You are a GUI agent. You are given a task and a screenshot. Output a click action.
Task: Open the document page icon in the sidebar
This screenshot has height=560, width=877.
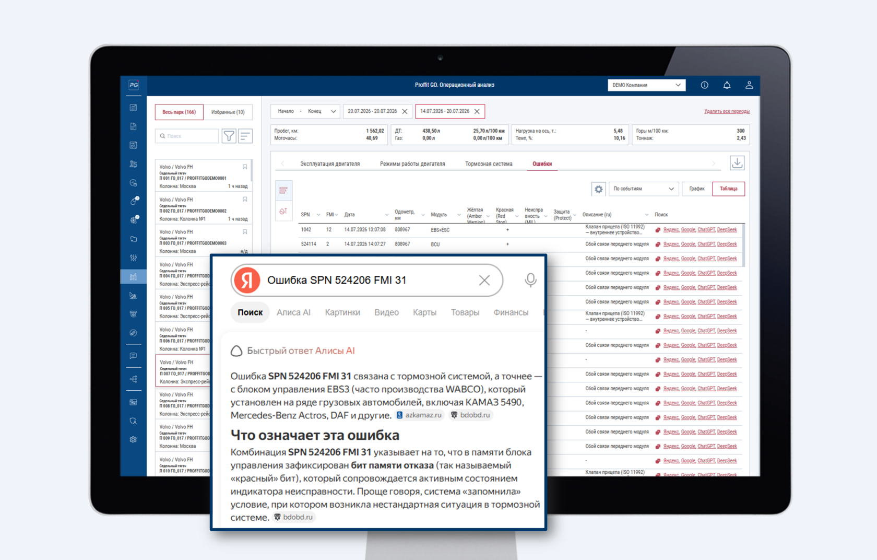134,126
